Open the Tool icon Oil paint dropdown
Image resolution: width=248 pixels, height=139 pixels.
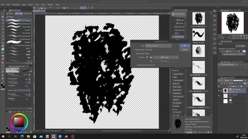click(x=165, y=58)
